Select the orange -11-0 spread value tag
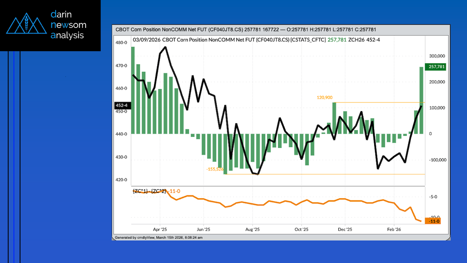Screen dimensions: 467x263 coord(434,221)
